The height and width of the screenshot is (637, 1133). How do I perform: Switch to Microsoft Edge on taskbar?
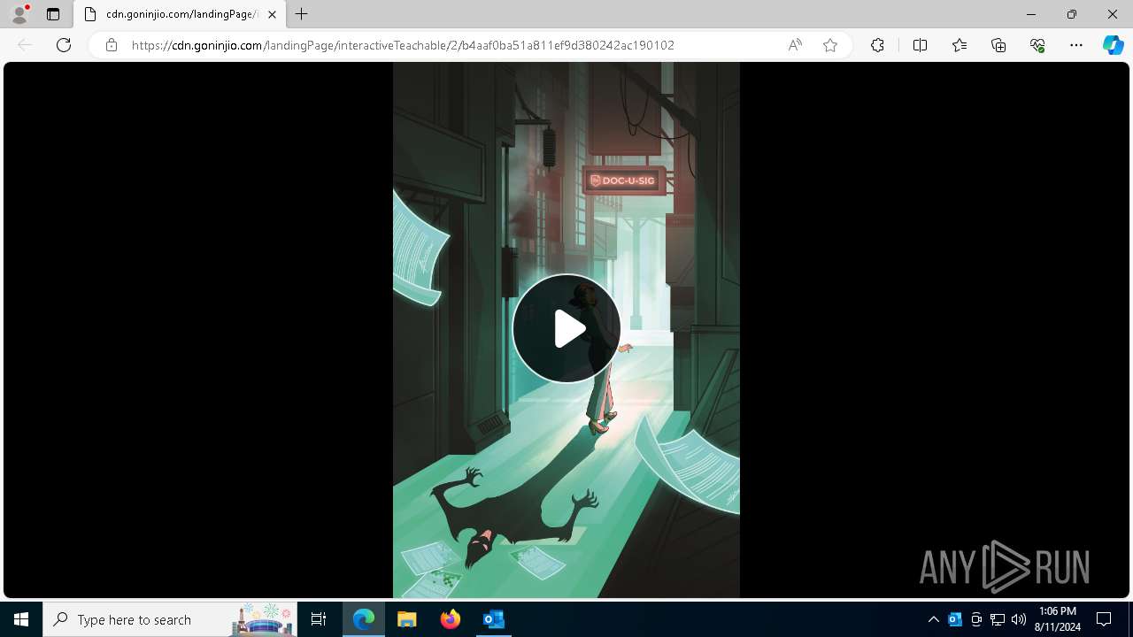[x=364, y=619]
